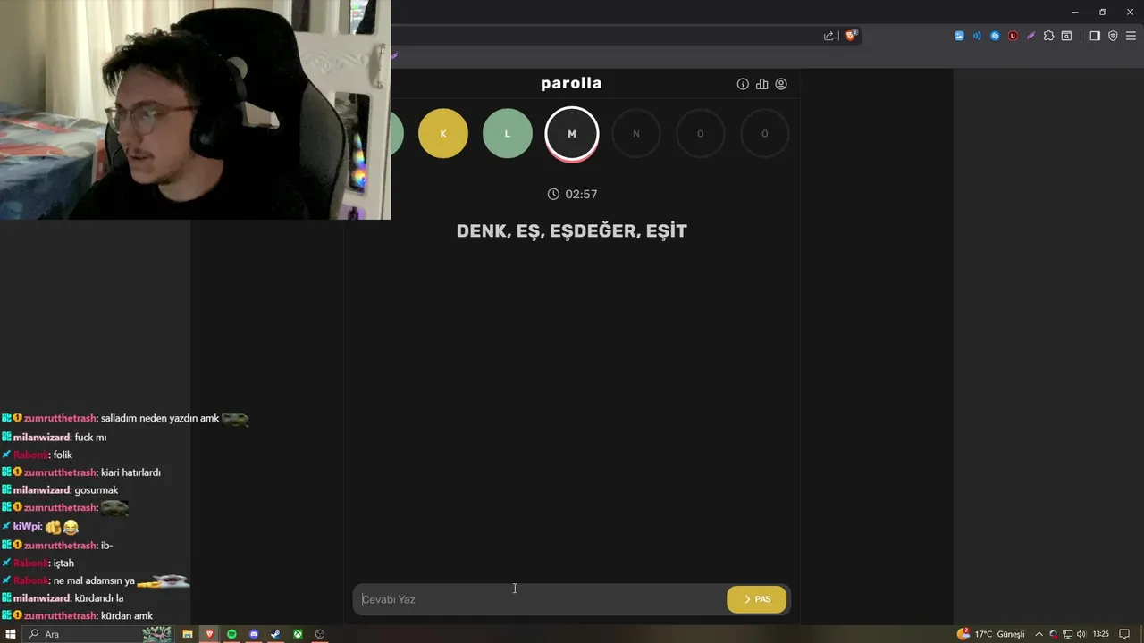
Task: Open the blue picture extension icon
Action: point(959,36)
